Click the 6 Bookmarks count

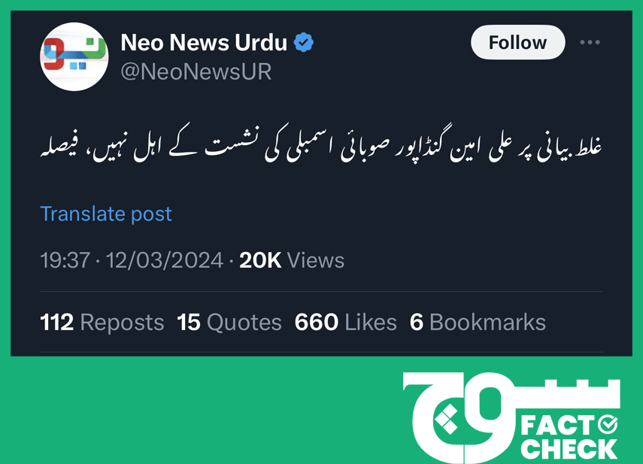pyautogui.click(x=478, y=322)
